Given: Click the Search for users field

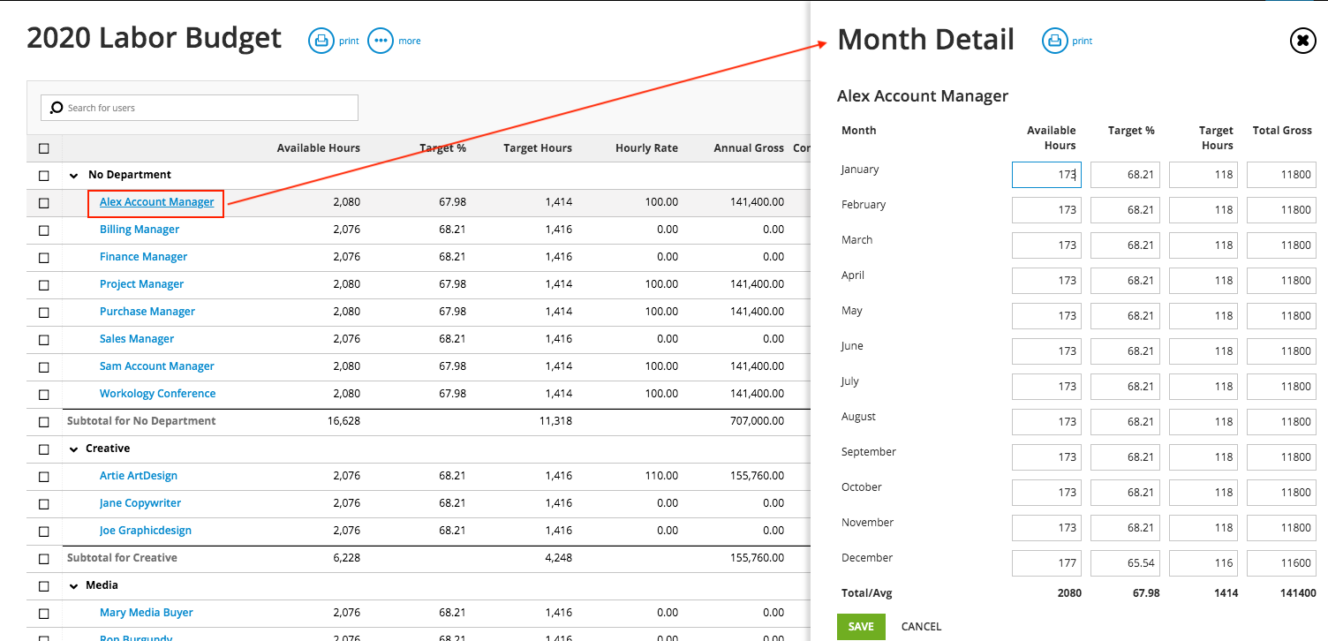Looking at the screenshot, I should [200, 108].
